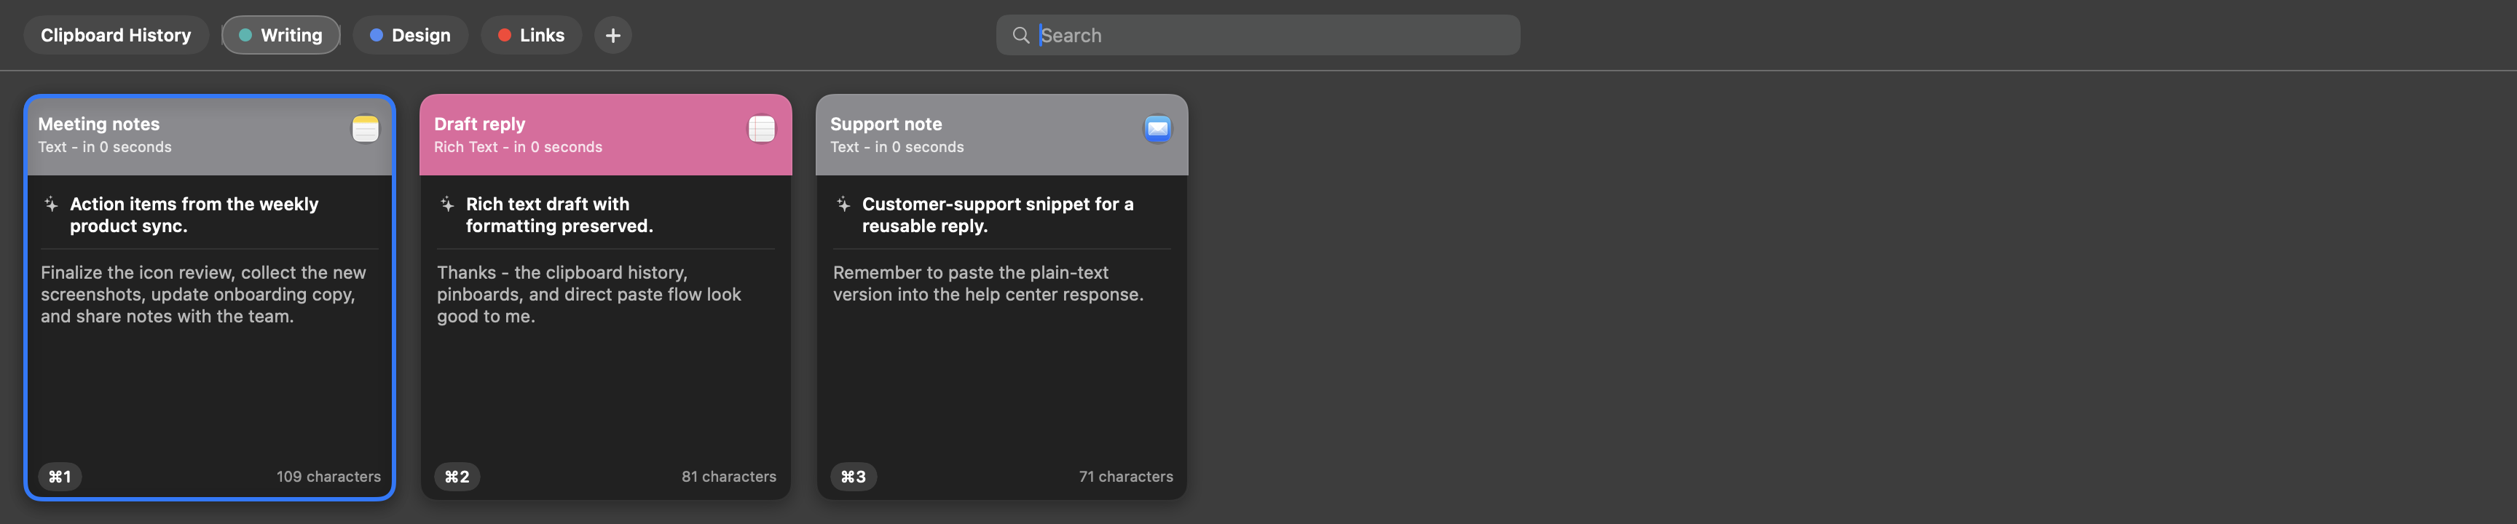Click 'Remember to paste the plain-text' body text
Viewport: 2517px width, 524px height.
click(x=988, y=284)
